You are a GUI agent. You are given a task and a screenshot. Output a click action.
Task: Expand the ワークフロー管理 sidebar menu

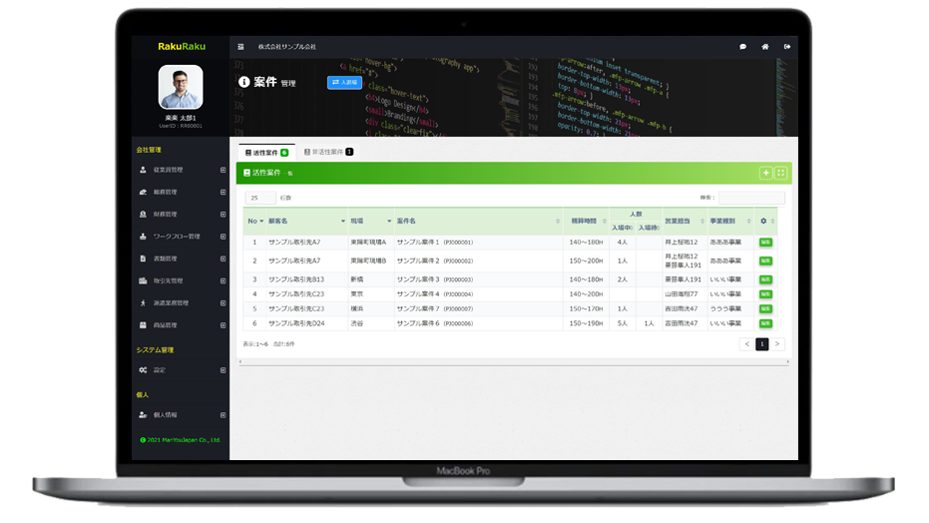coord(223,237)
